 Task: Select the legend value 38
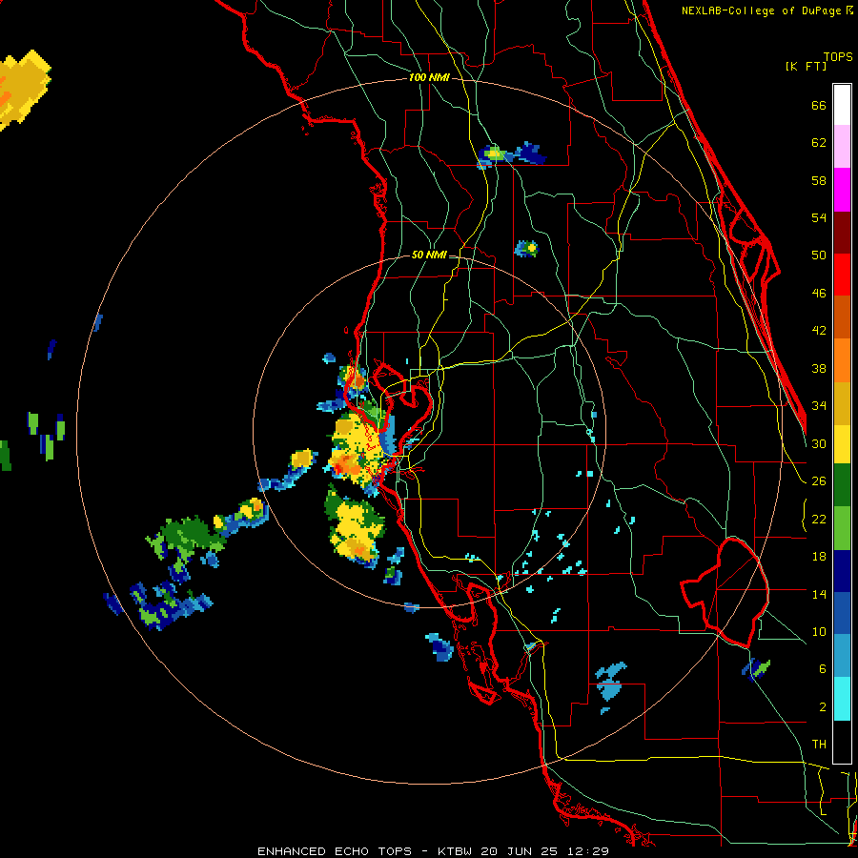[x=819, y=368]
